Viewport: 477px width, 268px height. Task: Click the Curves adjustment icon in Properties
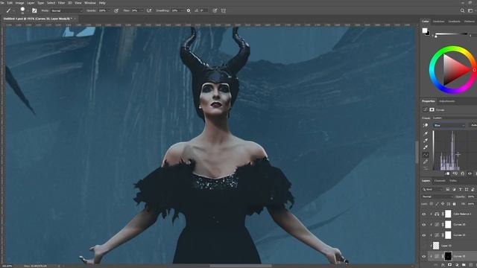426,109
